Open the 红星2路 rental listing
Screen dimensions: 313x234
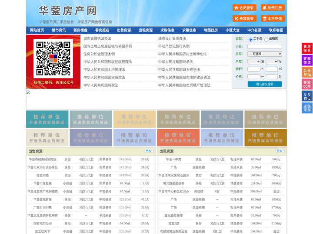coord(173,224)
